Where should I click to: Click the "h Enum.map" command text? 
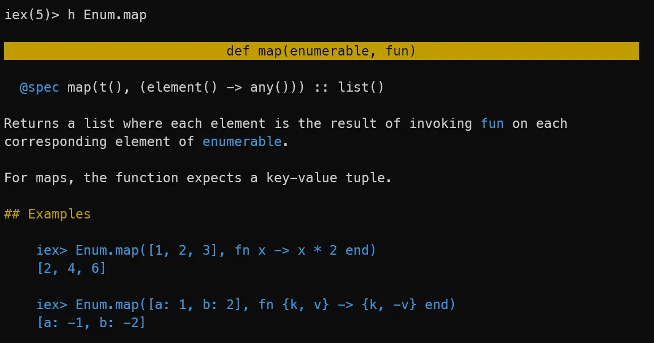pos(107,15)
